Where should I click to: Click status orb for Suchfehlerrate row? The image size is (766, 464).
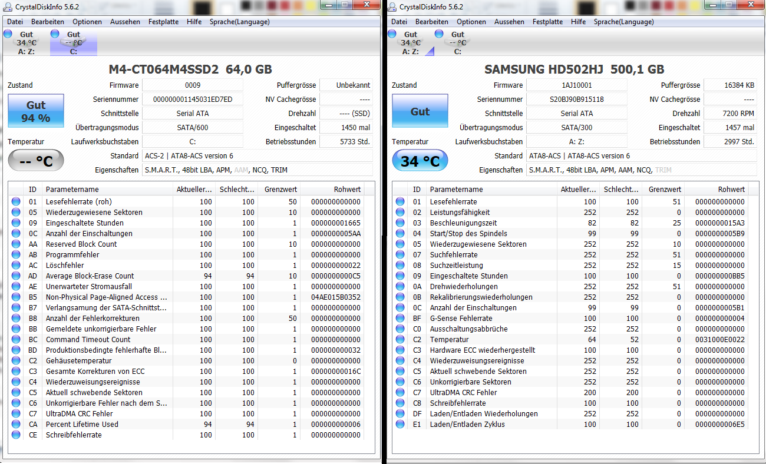pyautogui.click(x=400, y=255)
